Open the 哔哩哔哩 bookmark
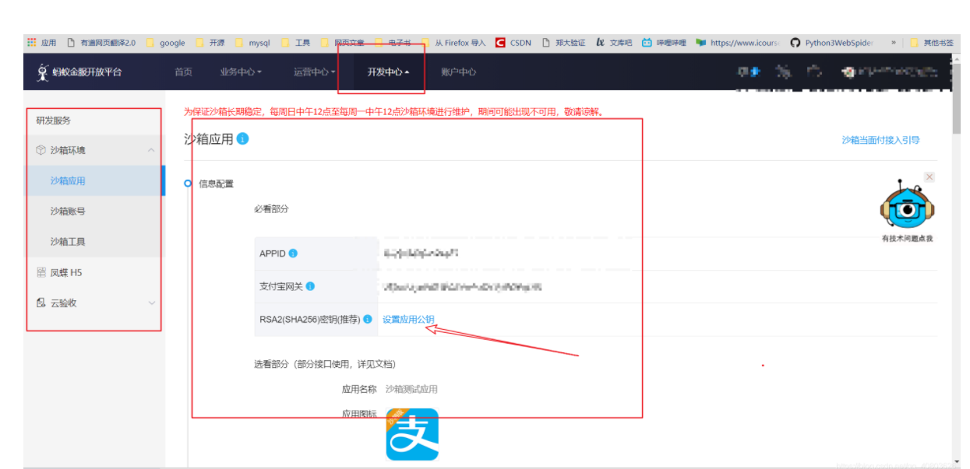Image resolution: width=970 pixels, height=469 pixels. [x=664, y=43]
